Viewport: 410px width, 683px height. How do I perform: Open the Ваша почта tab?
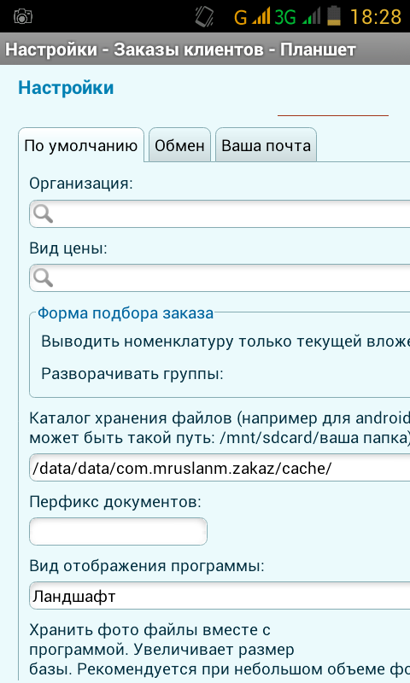click(x=266, y=145)
